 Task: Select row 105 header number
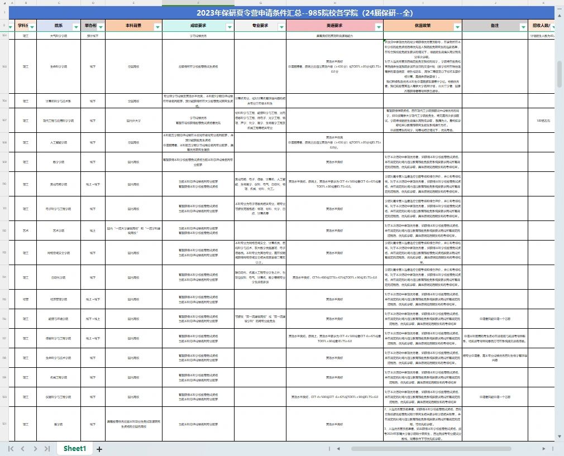pos(4,66)
